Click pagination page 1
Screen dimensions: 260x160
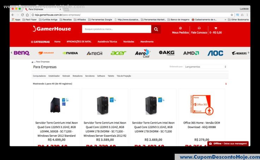pyautogui.click(x=226, y=84)
